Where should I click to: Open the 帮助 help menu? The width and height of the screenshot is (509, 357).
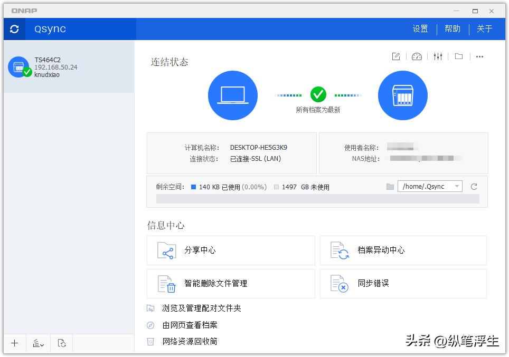[x=453, y=29]
